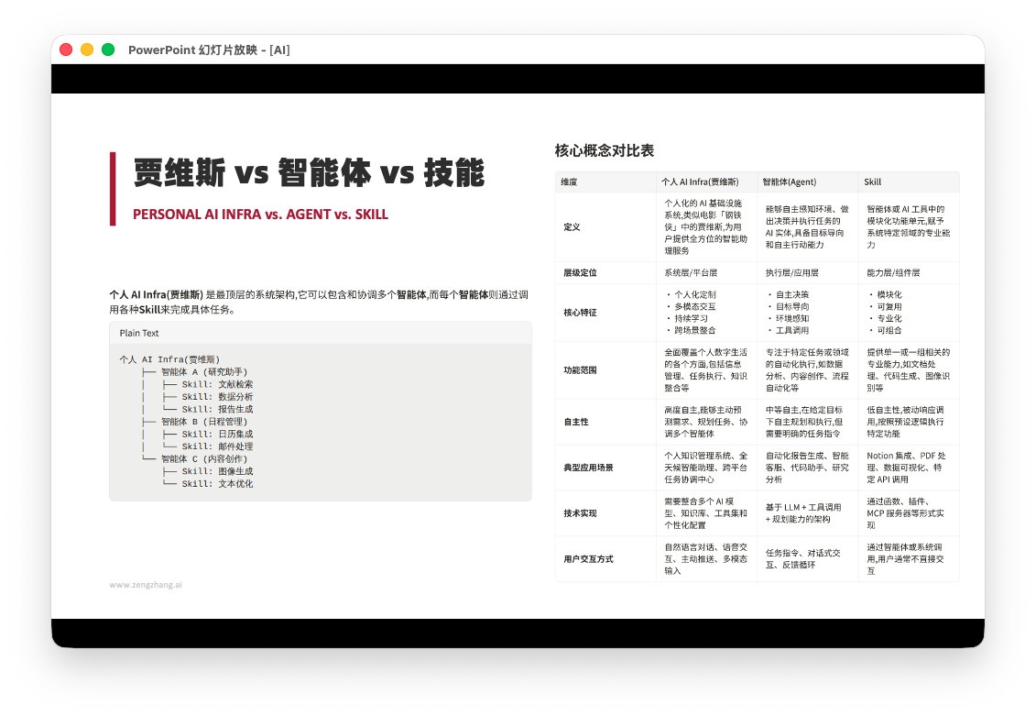The height and width of the screenshot is (716, 1036).
Task: Select tree root "个人 AI Infra(贾维斯)" in code block
Action: (169, 359)
